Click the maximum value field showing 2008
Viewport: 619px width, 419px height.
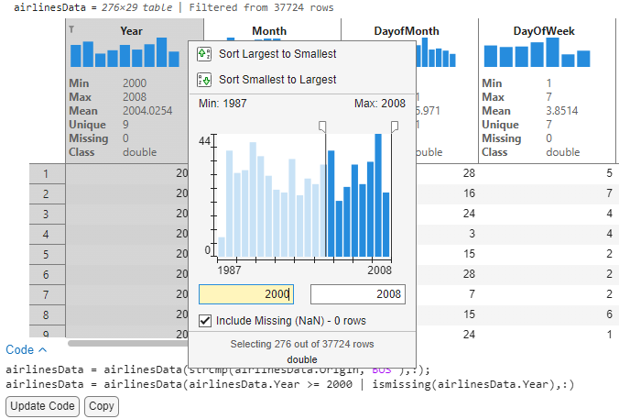tap(357, 294)
